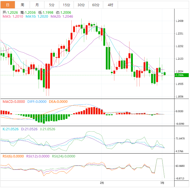The image size is (191, 188).
Task: Click the green 1.2006 current price tag
Action: pyautogui.click(x=179, y=75)
